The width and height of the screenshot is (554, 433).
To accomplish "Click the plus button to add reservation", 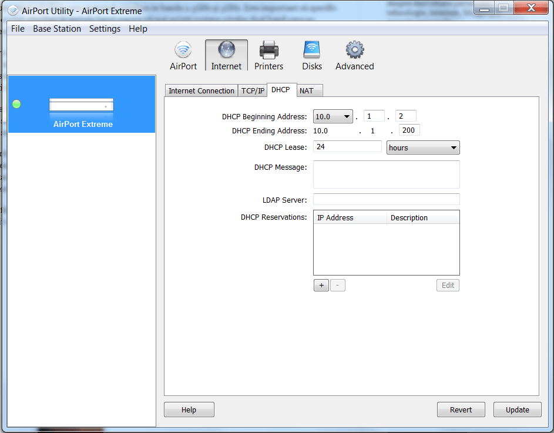I will pos(321,286).
